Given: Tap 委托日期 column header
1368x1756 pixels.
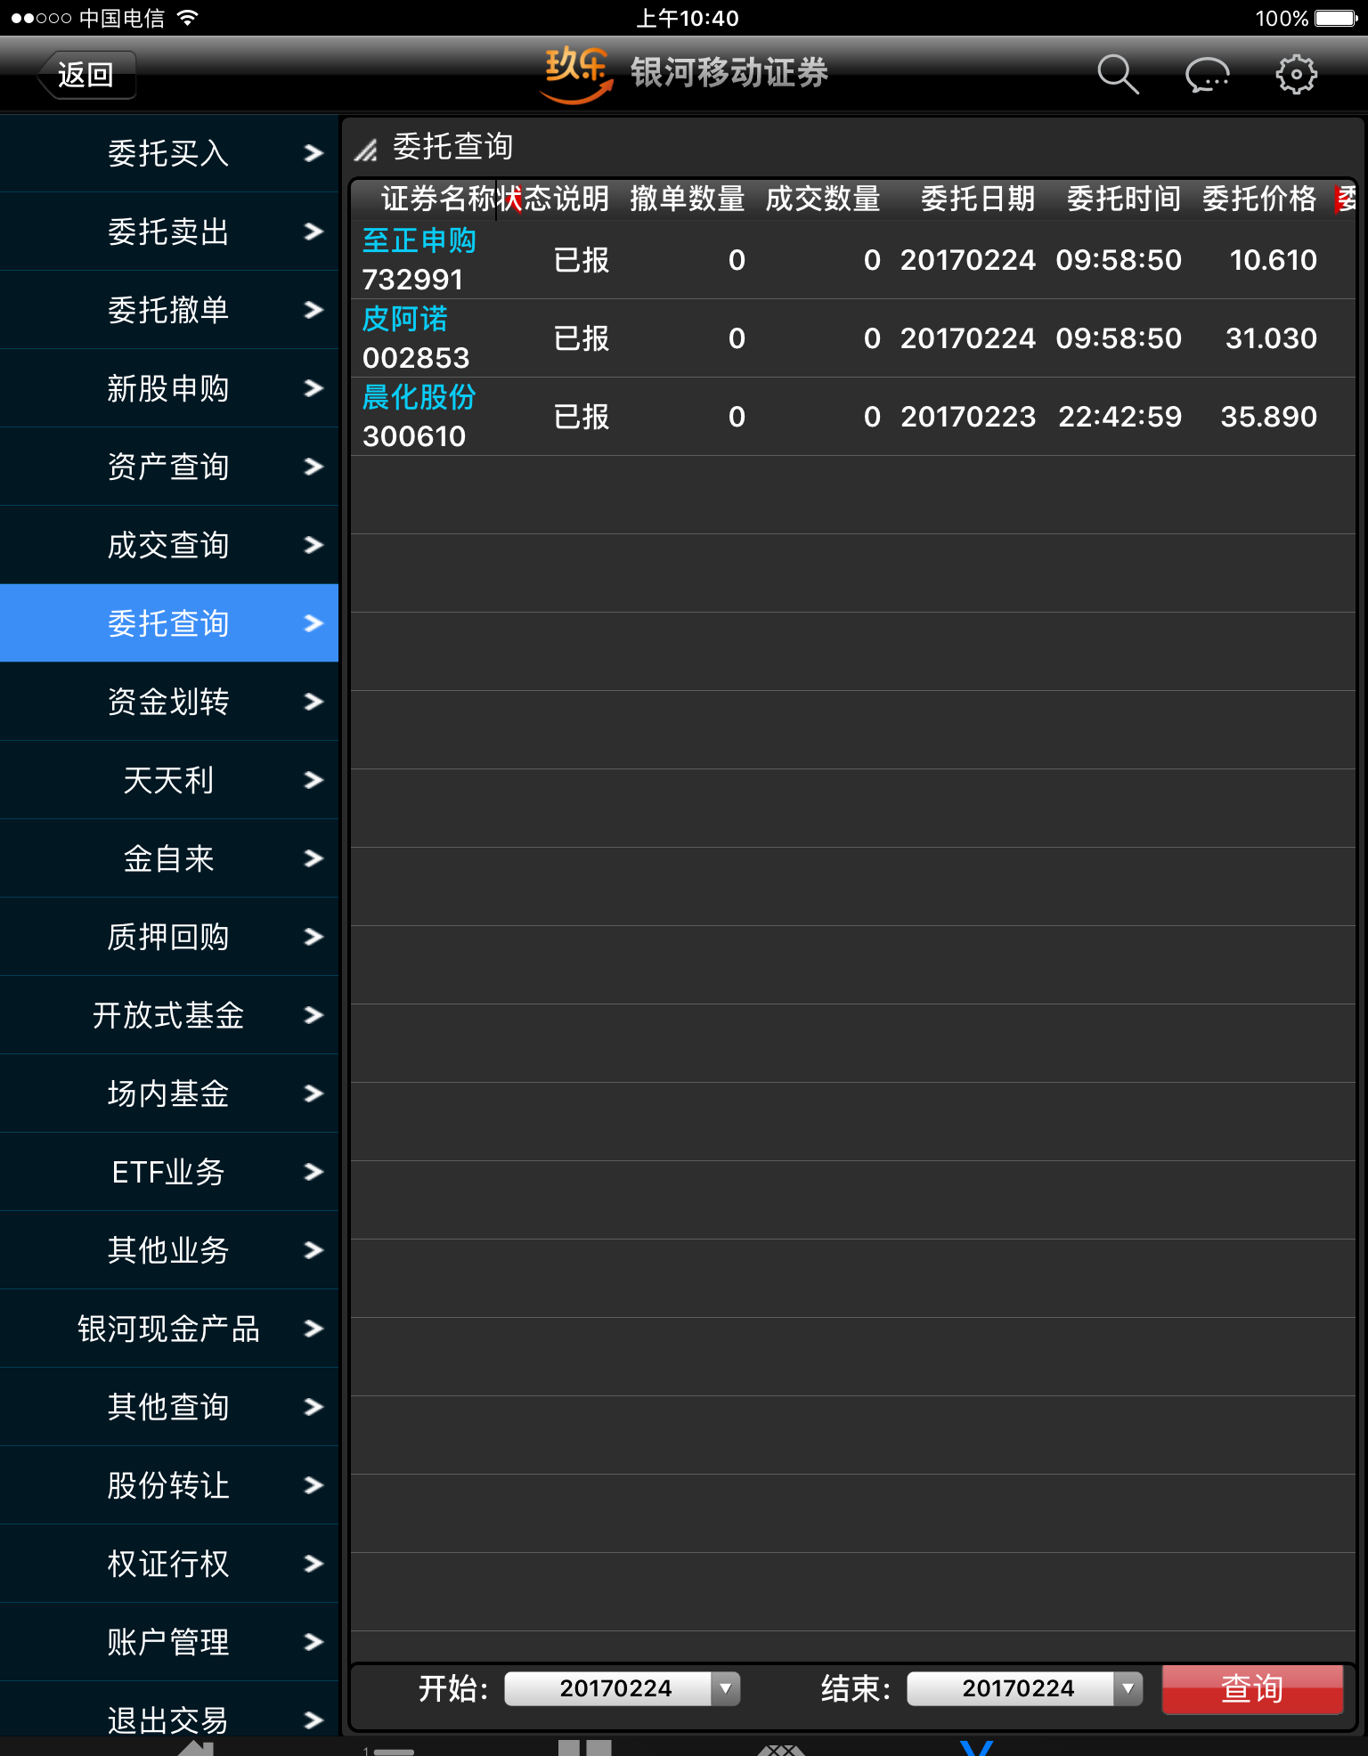Looking at the screenshot, I should tap(978, 199).
